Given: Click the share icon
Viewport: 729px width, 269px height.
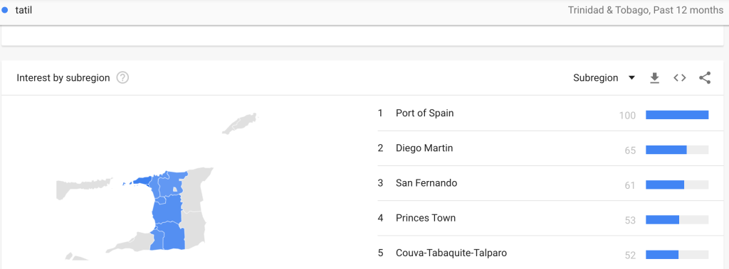Looking at the screenshot, I should pyautogui.click(x=705, y=78).
